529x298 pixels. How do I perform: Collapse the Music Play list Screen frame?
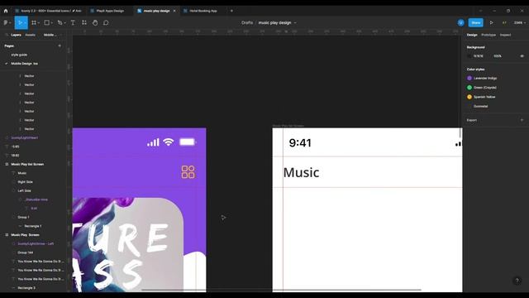[x=7, y=164]
